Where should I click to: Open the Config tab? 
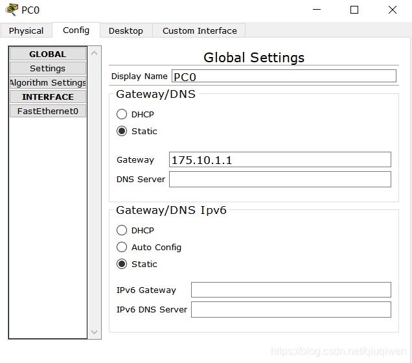76,30
